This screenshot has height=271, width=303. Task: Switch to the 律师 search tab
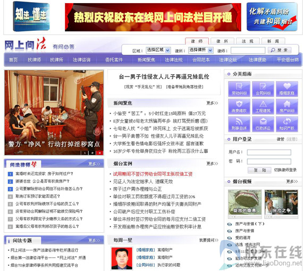197,41
